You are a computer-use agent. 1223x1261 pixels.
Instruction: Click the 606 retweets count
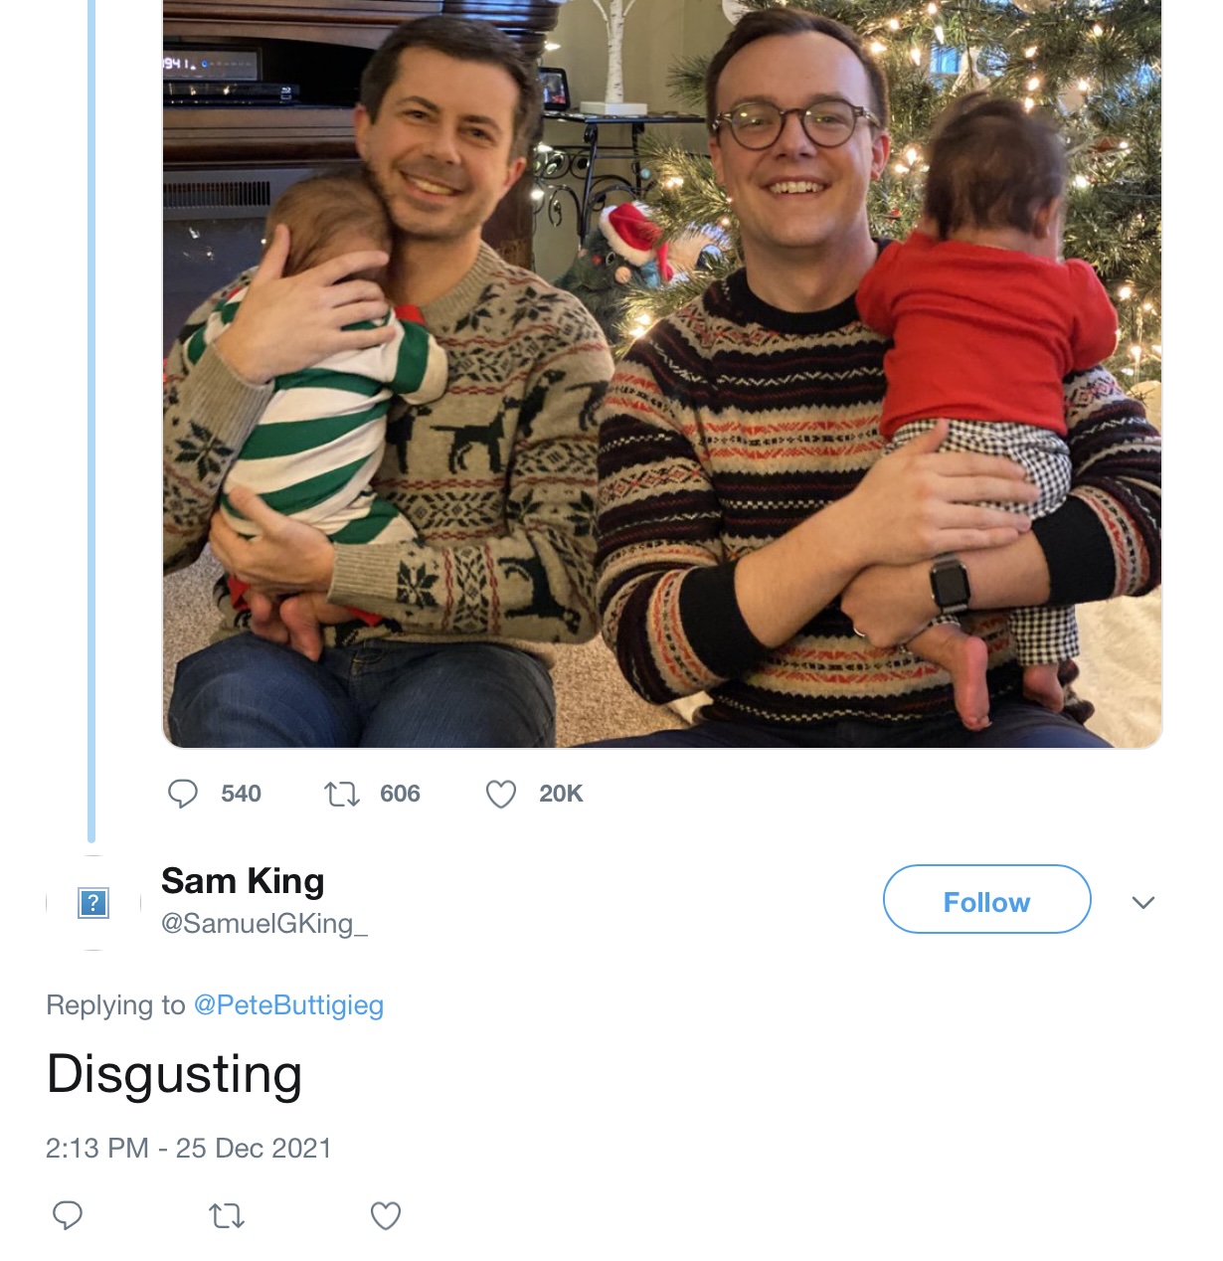[x=400, y=794]
